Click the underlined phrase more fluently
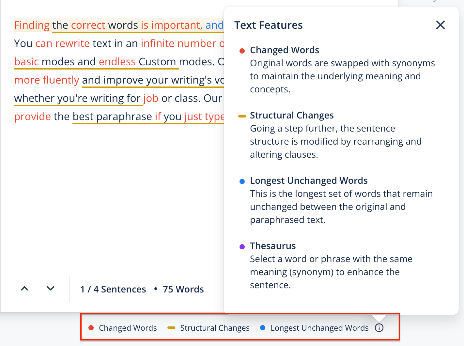Image resolution: width=464 pixels, height=346 pixels. pos(46,80)
